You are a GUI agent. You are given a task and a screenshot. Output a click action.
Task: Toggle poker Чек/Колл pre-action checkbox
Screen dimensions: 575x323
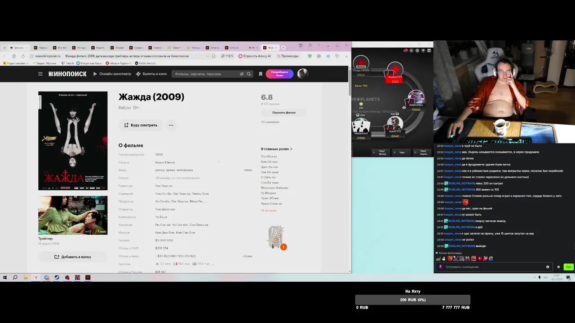pos(422,153)
